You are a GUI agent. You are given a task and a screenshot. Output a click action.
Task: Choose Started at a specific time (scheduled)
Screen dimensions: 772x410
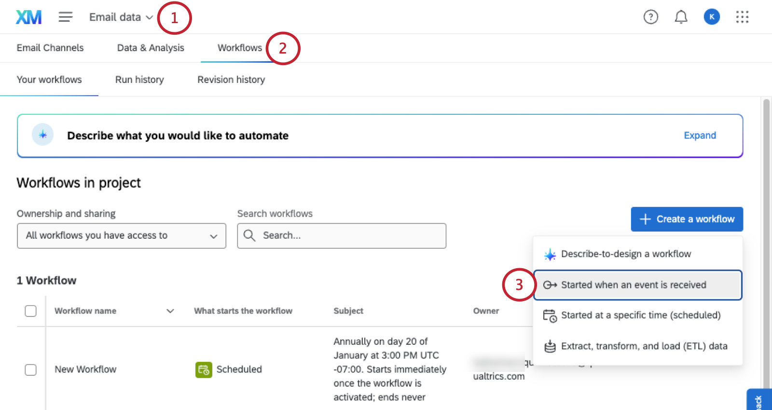(638, 315)
